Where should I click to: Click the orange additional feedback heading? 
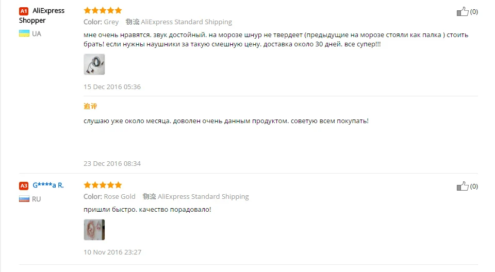pos(90,106)
